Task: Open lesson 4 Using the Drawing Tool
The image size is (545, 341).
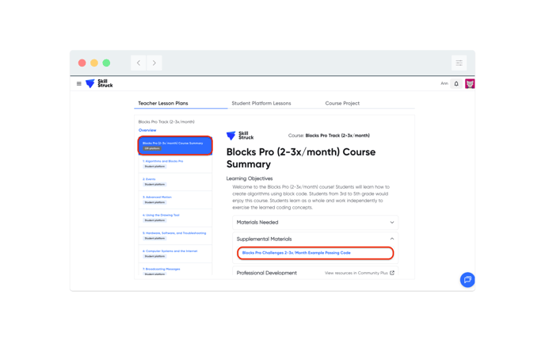Action: coord(162,215)
